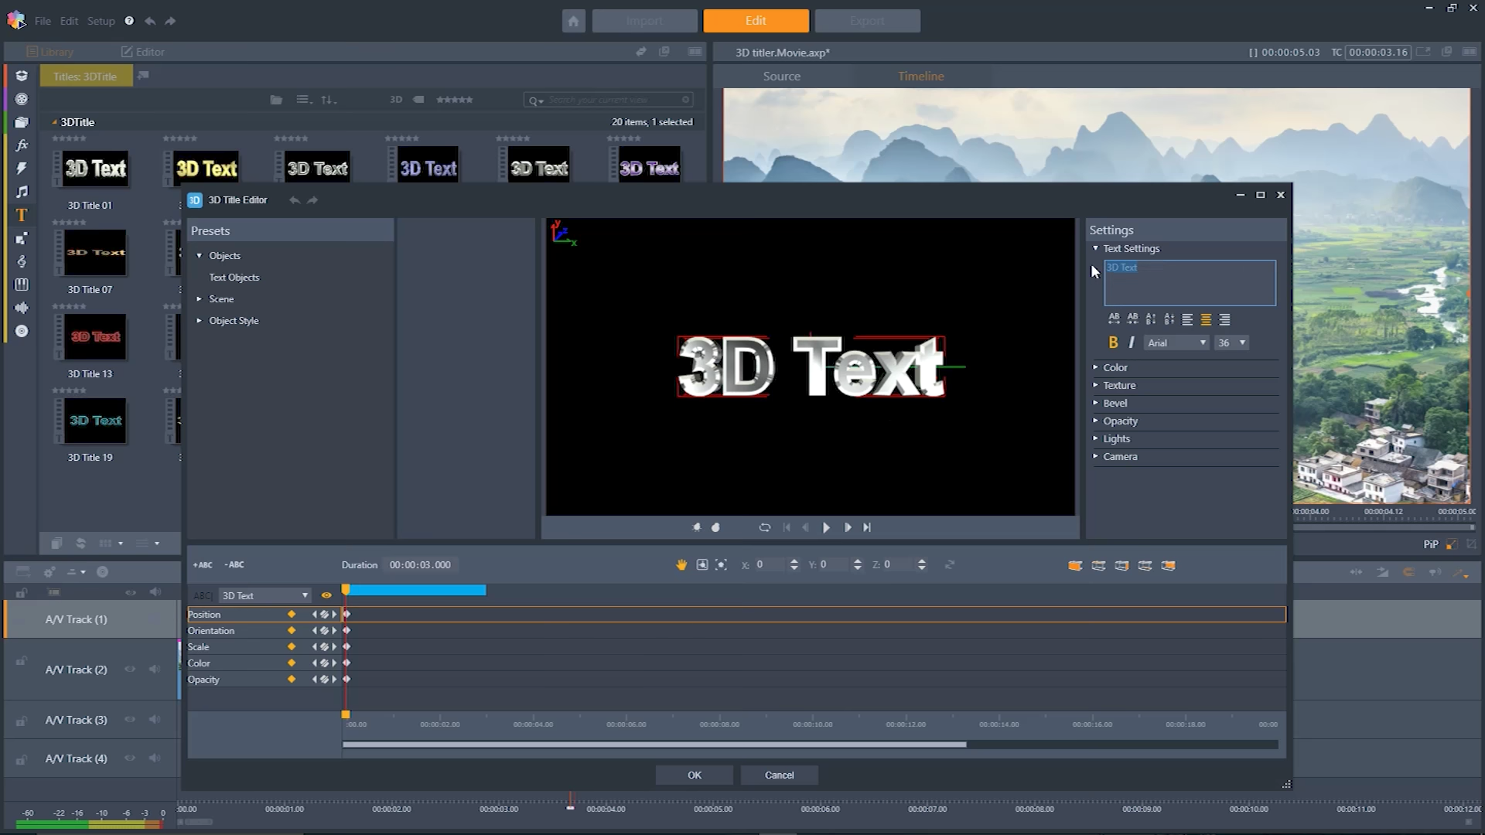Open the Setup menu
This screenshot has height=835, width=1485.
[101, 21]
